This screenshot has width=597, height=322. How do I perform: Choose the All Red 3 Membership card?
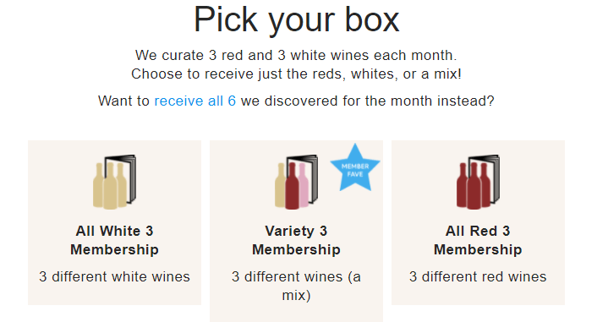pos(478,222)
